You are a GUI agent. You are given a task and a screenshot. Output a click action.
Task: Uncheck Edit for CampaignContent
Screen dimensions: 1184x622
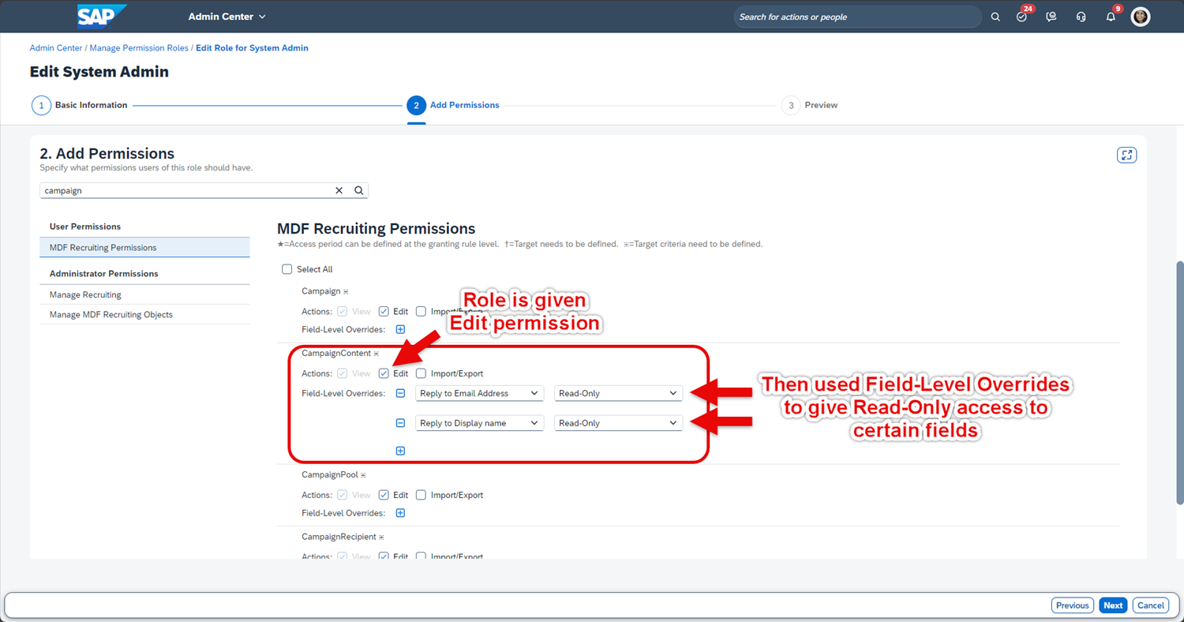tap(384, 373)
